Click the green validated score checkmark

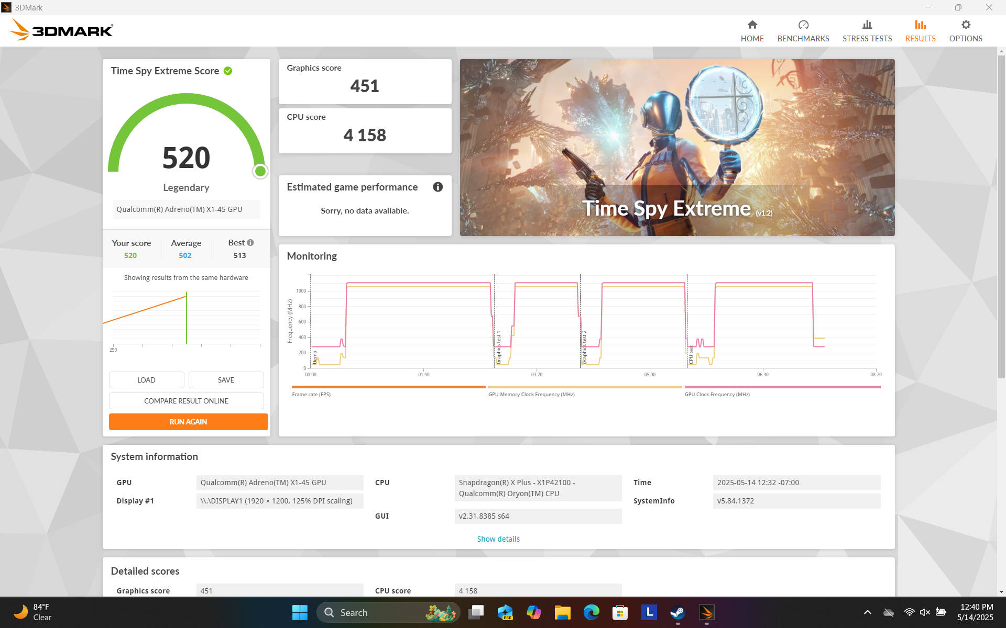(x=228, y=71)
